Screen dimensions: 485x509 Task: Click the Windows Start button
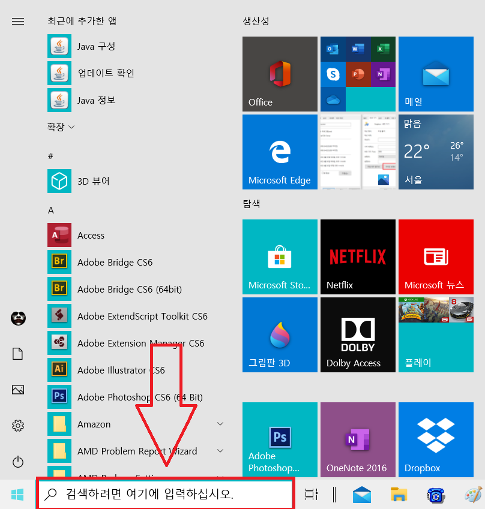point(17,495)
